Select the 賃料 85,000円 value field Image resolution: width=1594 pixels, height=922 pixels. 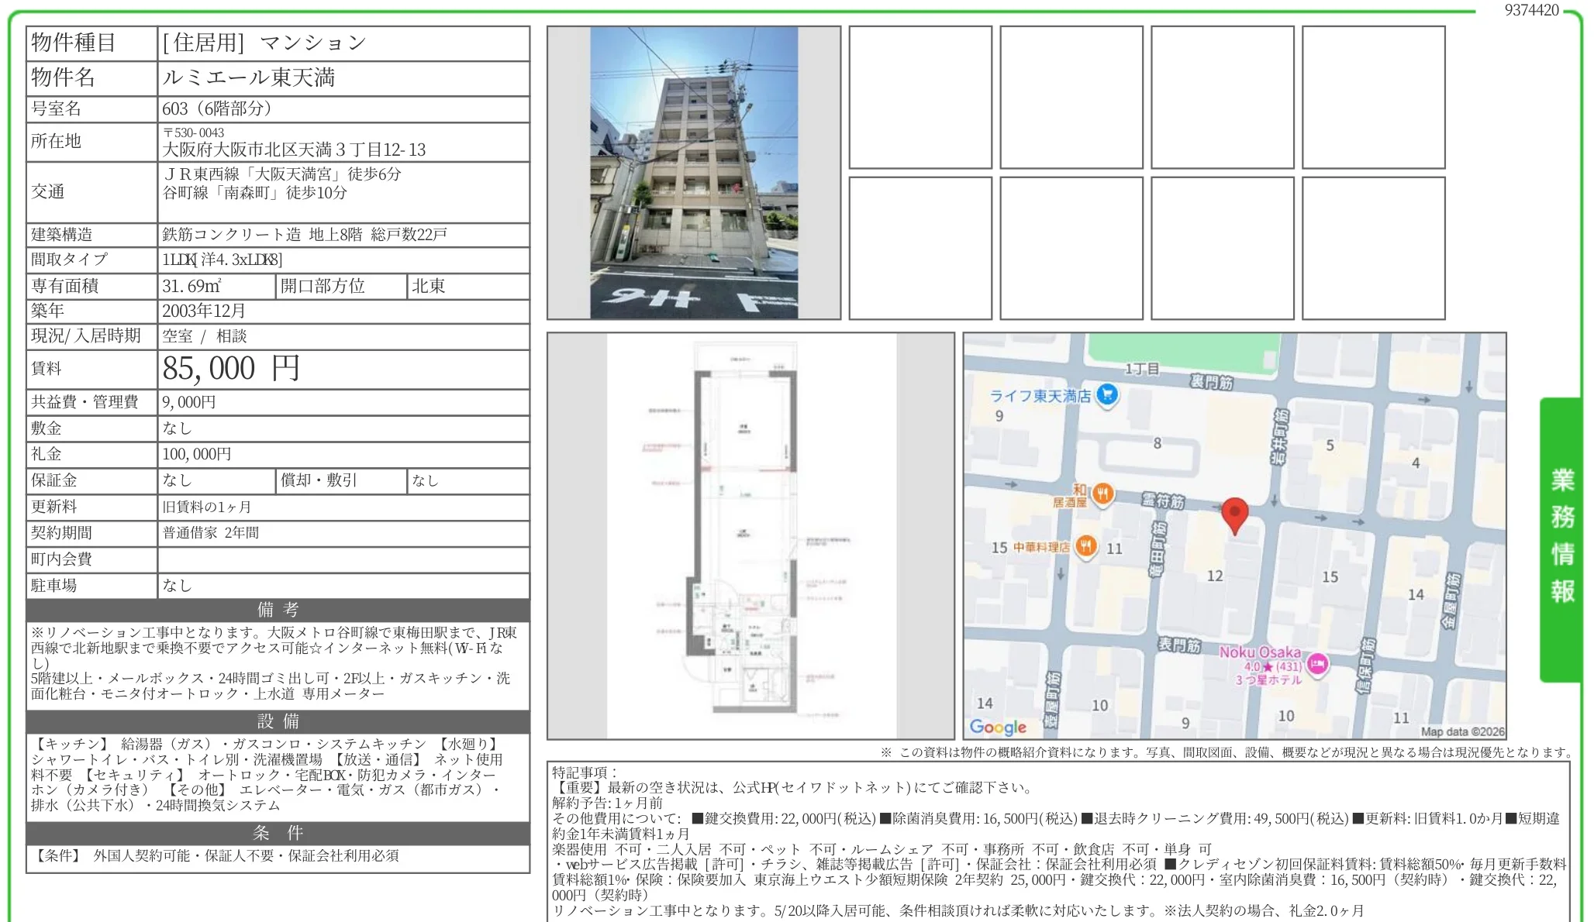click(x=229, y=370)
